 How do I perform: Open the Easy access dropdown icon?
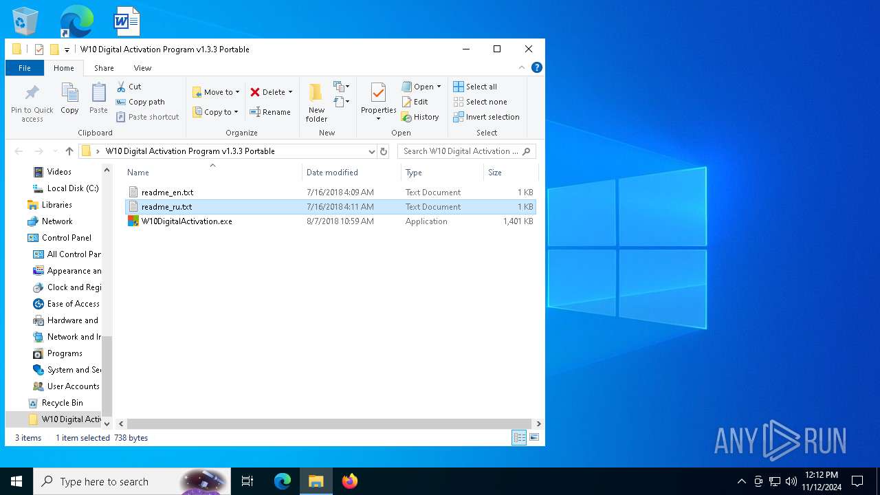(x=342, y=102)
